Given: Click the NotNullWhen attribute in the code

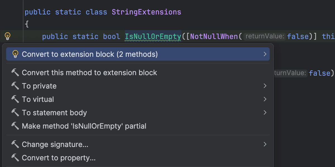Looking at the screenshot, I should (214, 36).
